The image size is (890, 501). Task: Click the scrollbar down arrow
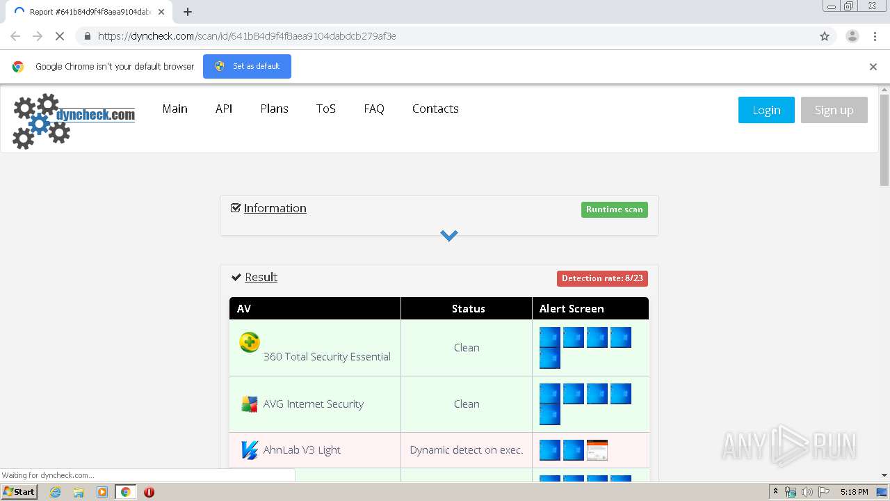pos(884,475)
